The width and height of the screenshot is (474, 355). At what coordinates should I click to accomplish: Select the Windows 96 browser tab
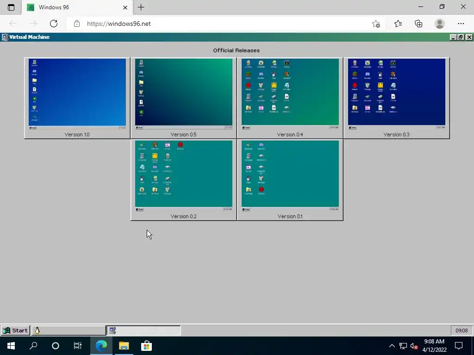[77, 7]
